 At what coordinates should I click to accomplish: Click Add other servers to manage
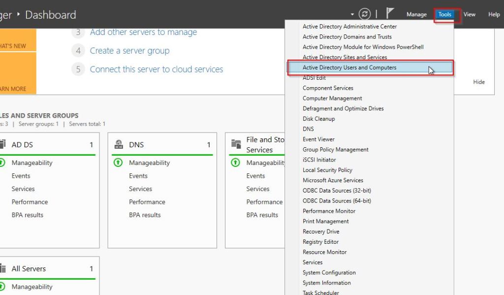143,32
